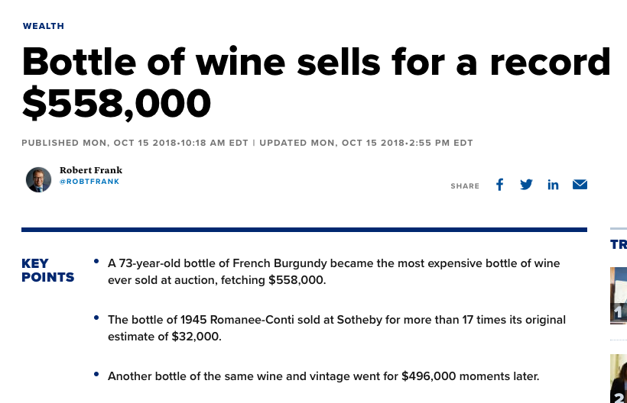Click the SHARE label

click(x=465, y=186)
